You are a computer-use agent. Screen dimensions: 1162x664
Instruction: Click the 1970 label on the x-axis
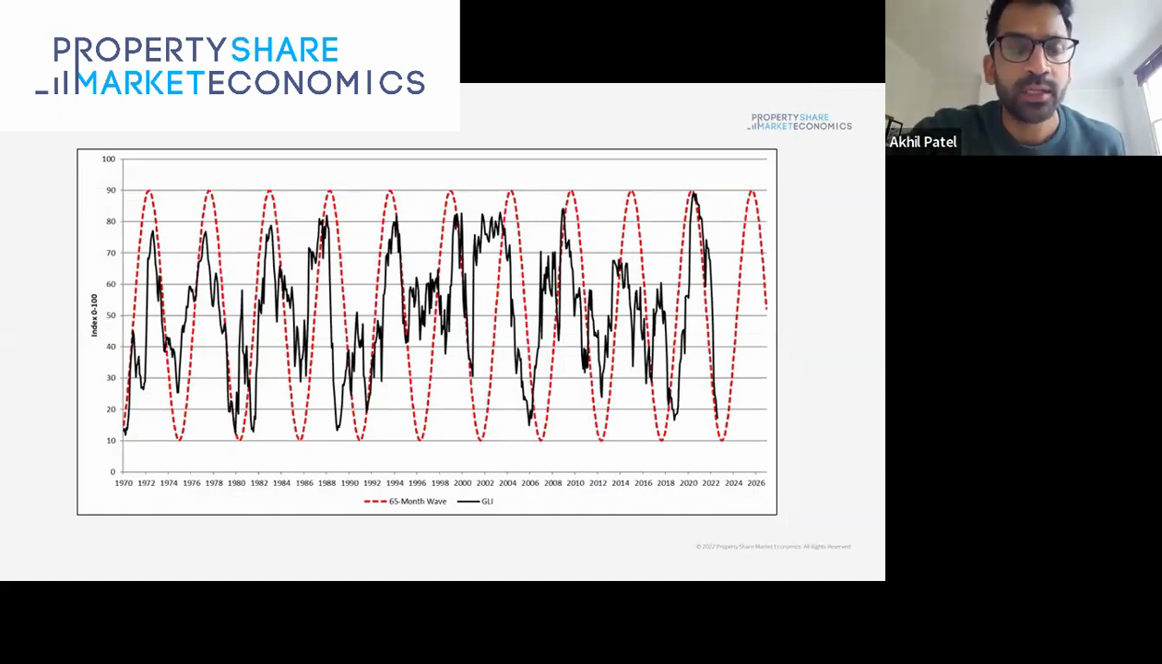pyautogui.click(x=124, y=483)
